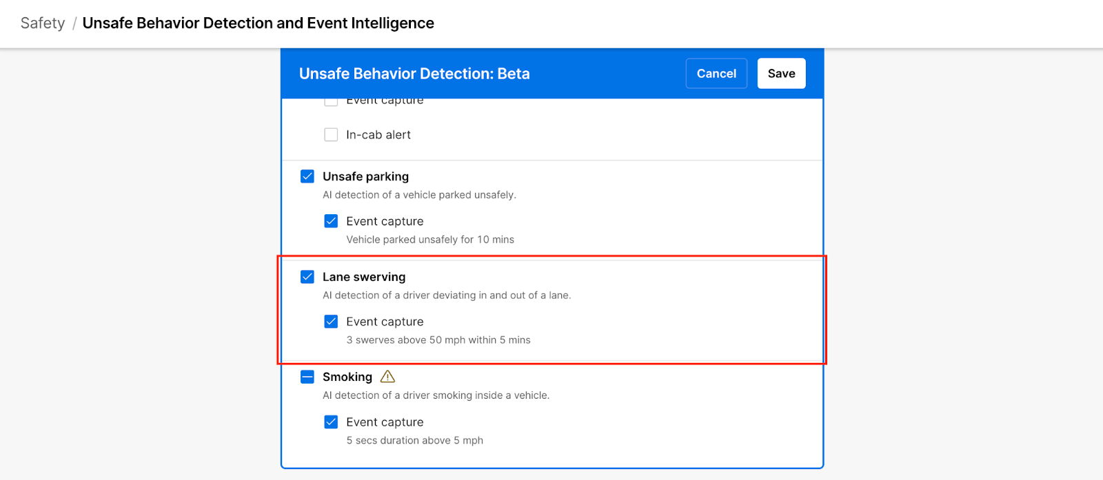Uncheck the Unsafe parking checkbox
The width and height of the screenshot is (1103, 480).
(307, 176)
